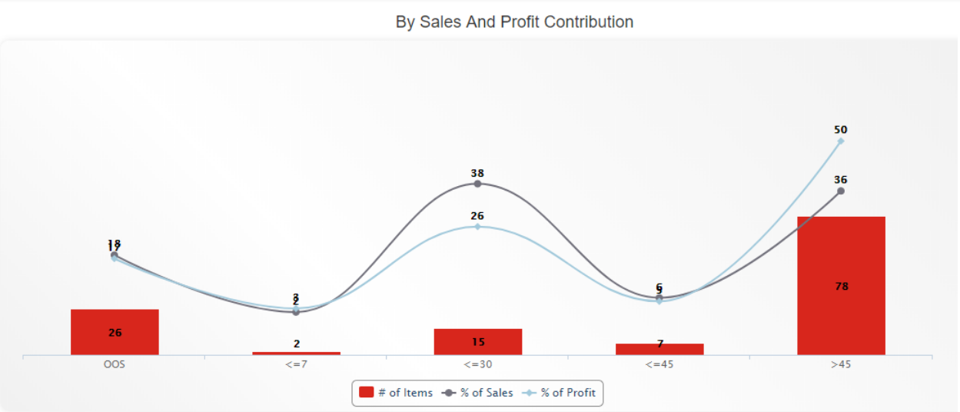Viewport: 960px width, 412px height.
Task: Click the OOS x-axis category label
Action: (x=115, y=365)
